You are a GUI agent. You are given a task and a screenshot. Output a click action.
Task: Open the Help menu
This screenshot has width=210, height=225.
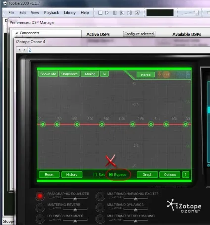click(x=85, y=13)
